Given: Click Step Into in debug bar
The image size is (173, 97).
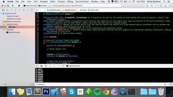Looking at the screenshot, I should coord(55,66).
